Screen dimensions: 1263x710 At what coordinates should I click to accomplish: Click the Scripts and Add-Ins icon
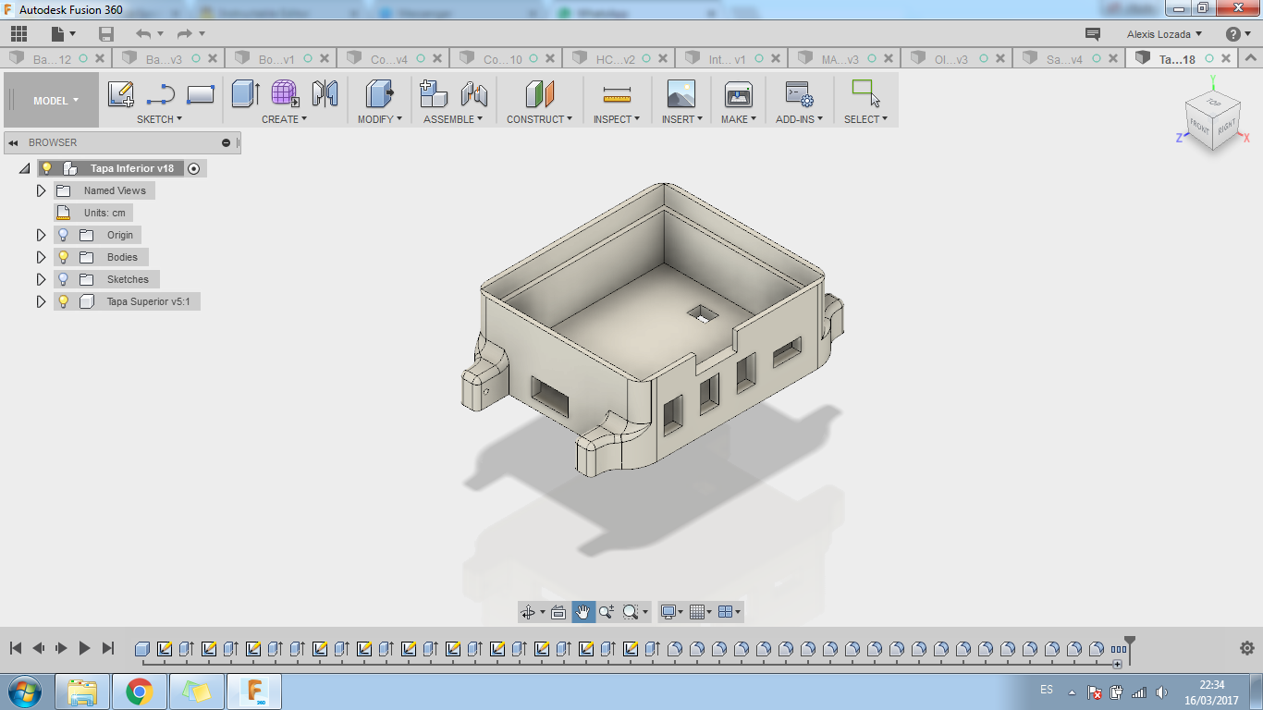coord(798,94)
